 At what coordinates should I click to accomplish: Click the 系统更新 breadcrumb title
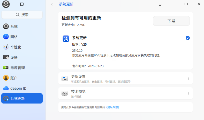pos(66,4)
